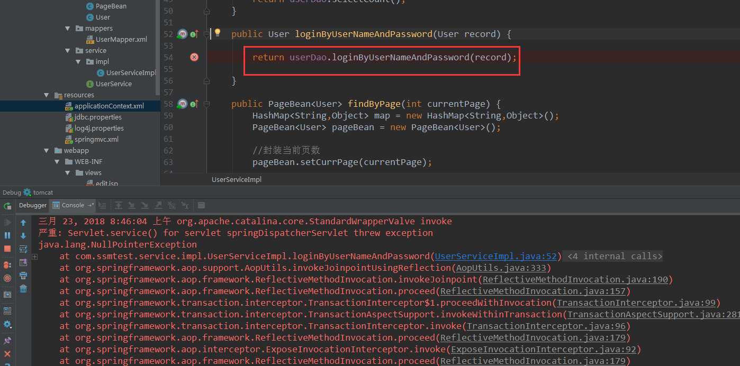Rerun the tomcat debug session
This screenshot has height=366, width=740.
pos(7,206)
